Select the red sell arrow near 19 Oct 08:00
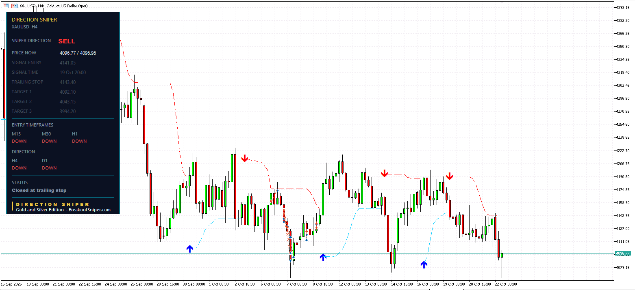 coord(449,176)
